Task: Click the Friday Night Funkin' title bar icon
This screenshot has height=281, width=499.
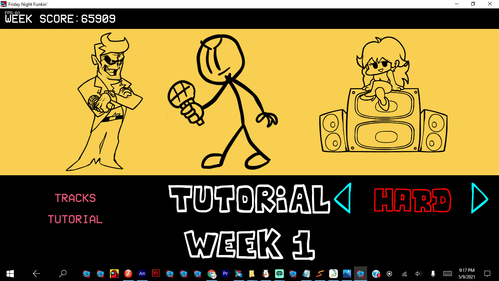Action: pyautogui.click(x=4, y=4)
